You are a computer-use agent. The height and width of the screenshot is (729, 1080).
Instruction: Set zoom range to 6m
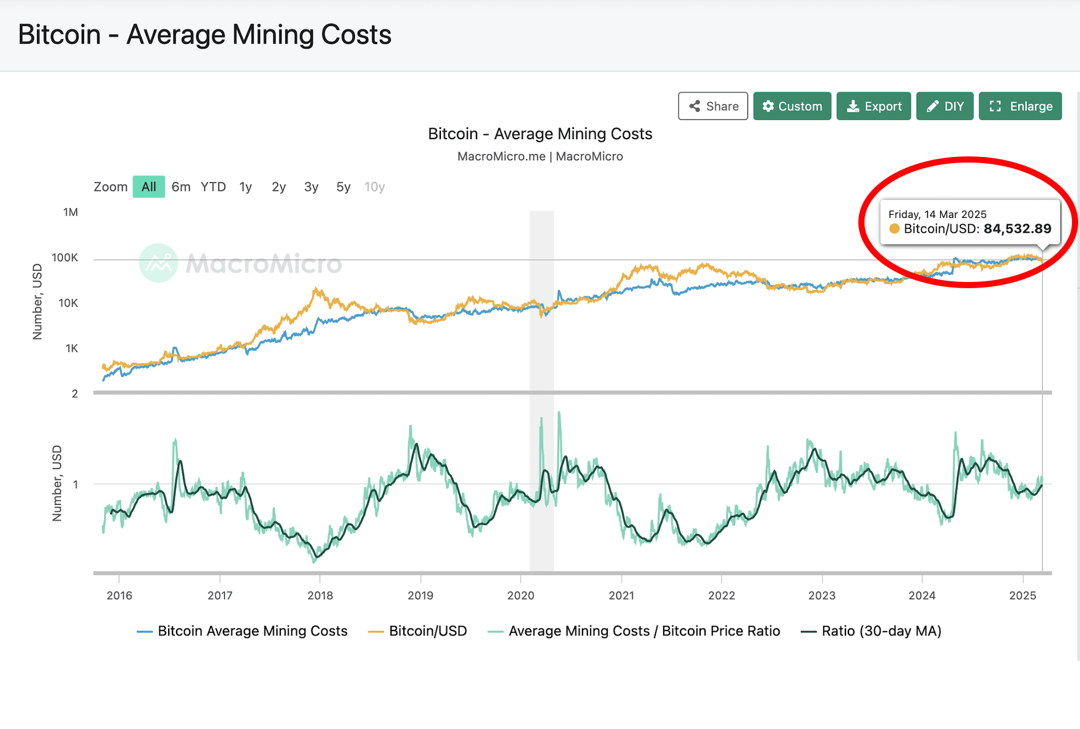[x=181, y=187]
